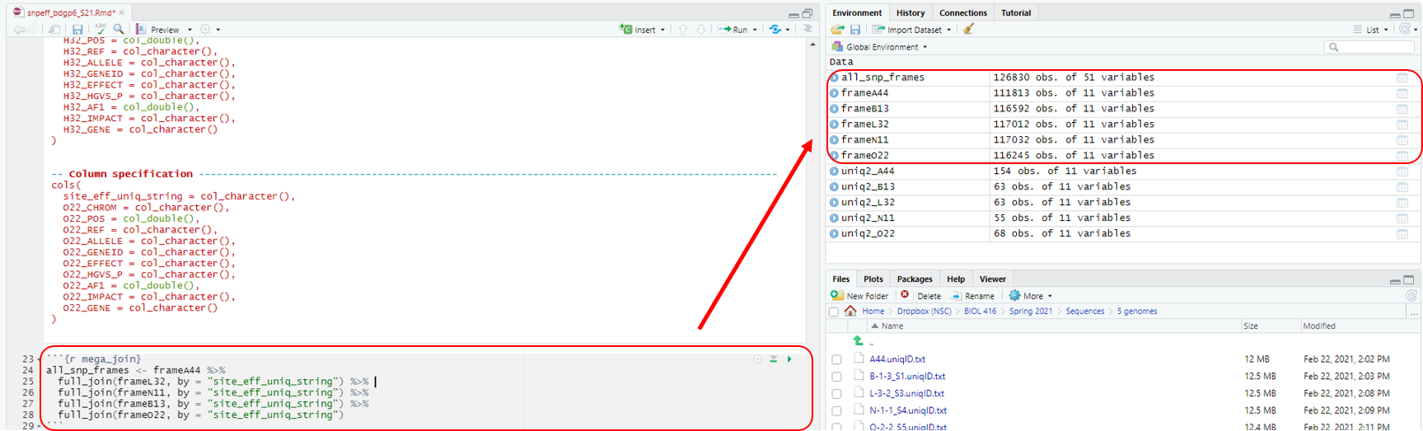Image resolution: width=1423 pixels, height=431 pixels.
Task: Run the mega_join chunk play button
Action: pos(789,359)
